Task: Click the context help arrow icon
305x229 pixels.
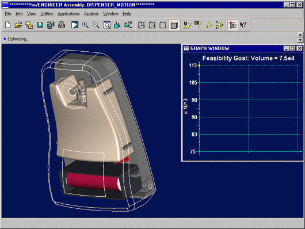Action: pos(243,25)
